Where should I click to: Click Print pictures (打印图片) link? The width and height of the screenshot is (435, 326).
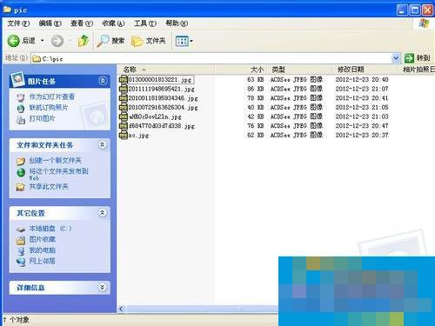coord(42,118)
